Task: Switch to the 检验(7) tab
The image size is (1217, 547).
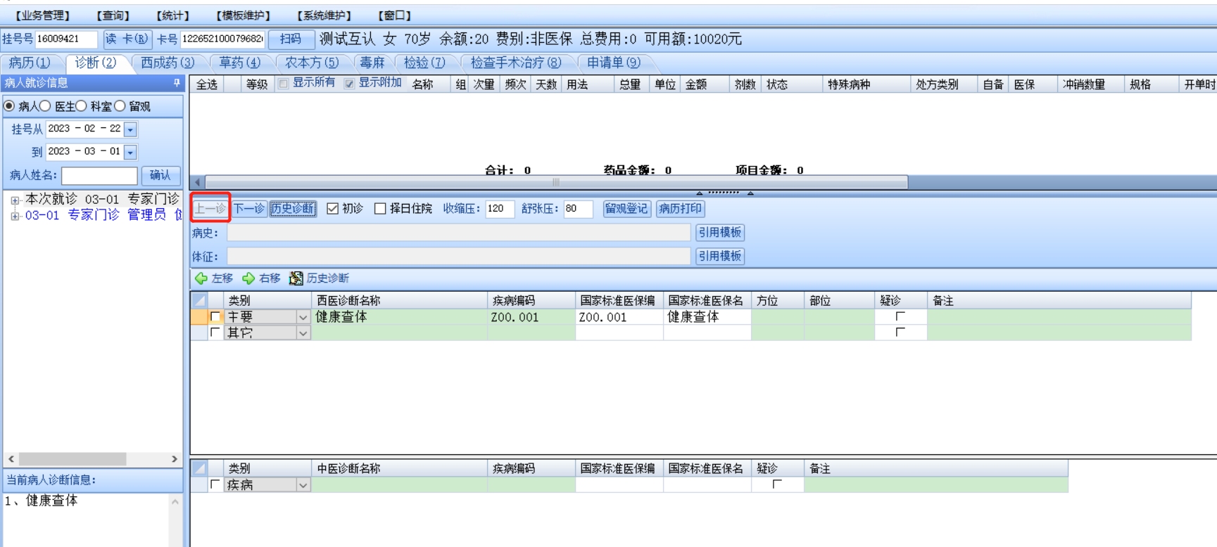Action: tap(424, 63)
